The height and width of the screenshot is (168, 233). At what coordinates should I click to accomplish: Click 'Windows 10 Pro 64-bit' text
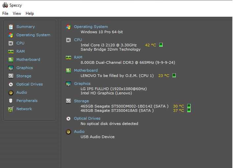point(102,32)
